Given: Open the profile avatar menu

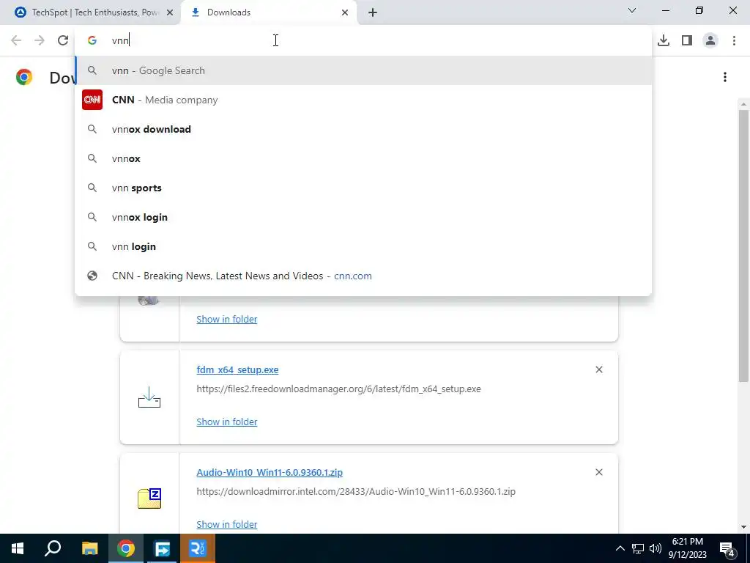Looking at the screenshot, I should [x=710, y=40].
